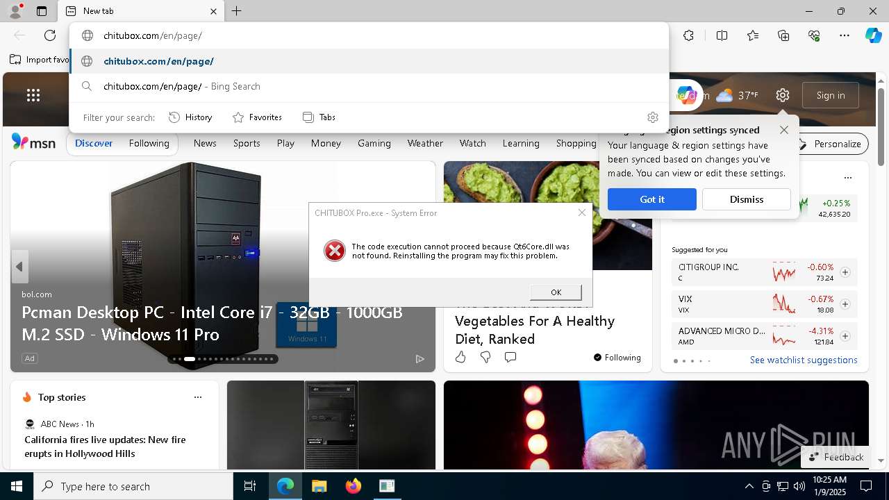Open the Sports category
Image resolution: width=889 pixels, height=500 pixels.
point(247,143)
